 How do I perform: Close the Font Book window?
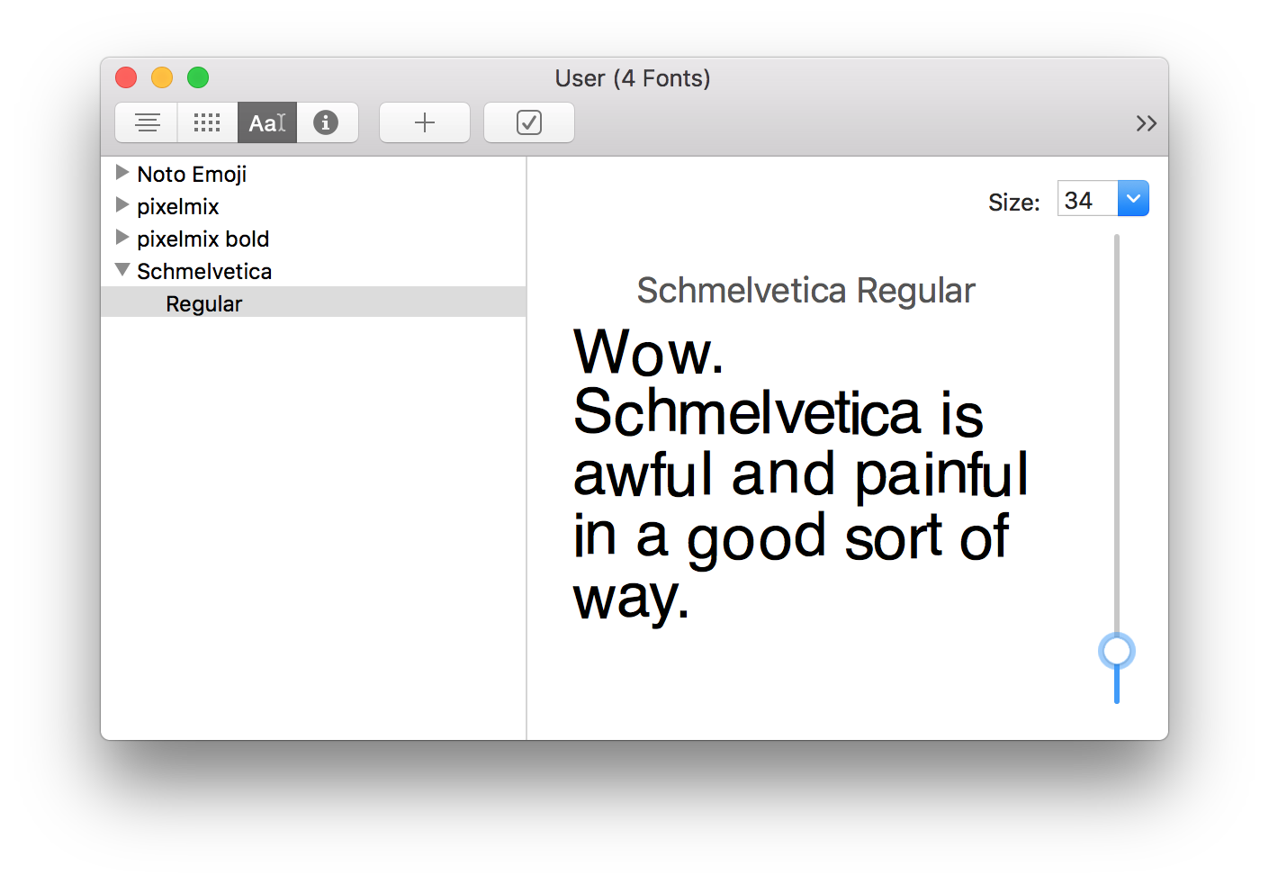tap(126, 77)
